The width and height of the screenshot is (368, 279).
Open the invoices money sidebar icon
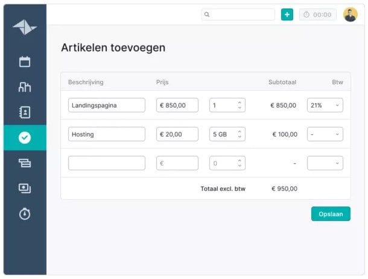25,188
